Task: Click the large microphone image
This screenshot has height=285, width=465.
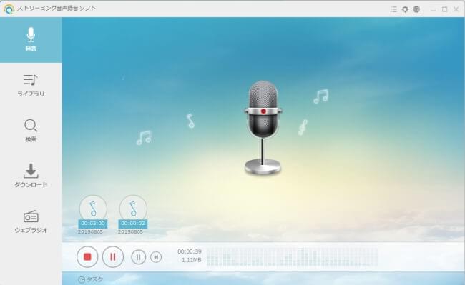Action: click(x=263, y=127)
